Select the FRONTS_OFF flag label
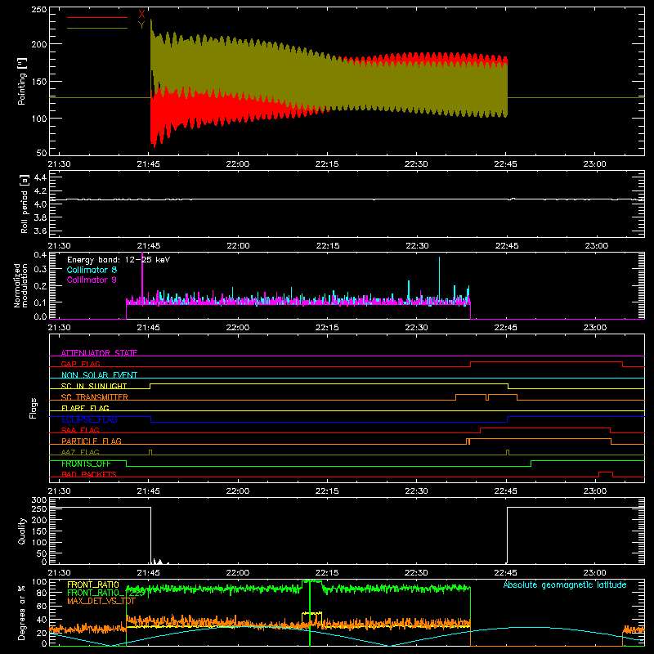Screen dimensions: 654x654 pyautogui.click(x=86, y=464)
